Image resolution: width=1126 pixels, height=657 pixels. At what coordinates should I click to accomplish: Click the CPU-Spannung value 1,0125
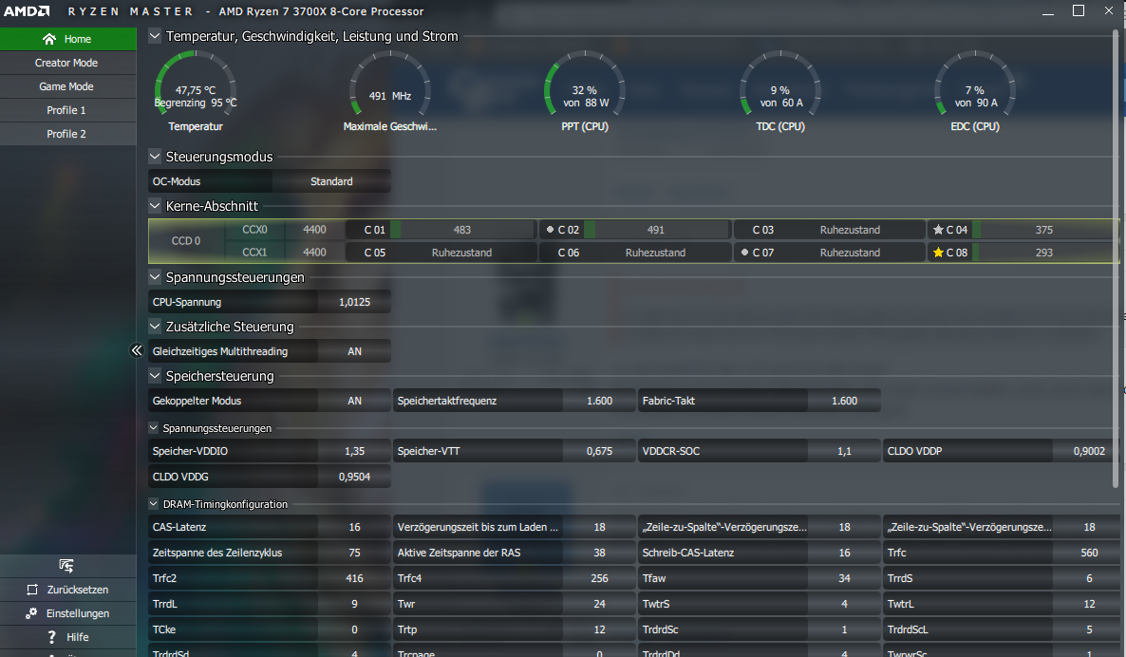pyautogui.click(x=355, y=302)
